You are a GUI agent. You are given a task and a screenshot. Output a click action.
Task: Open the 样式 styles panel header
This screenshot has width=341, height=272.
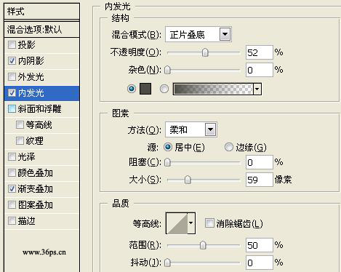tap(41, 12)
